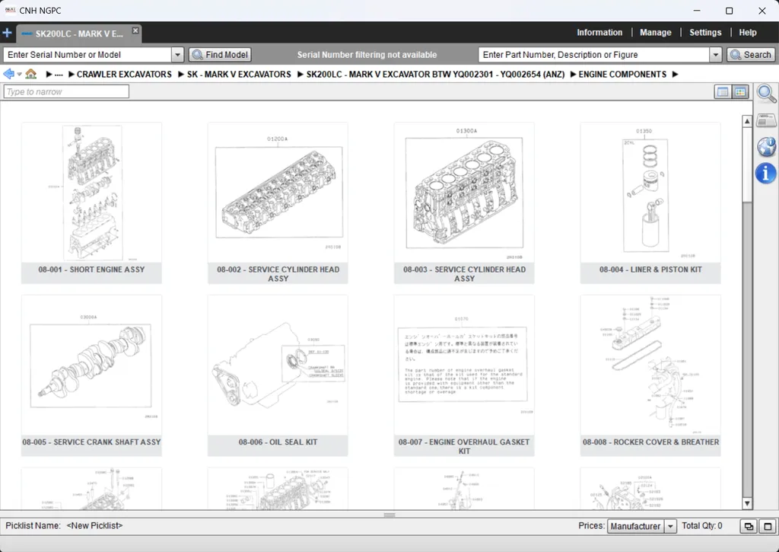Open figure 08-004 Liner & Piston Kit

tap(650, 203)
